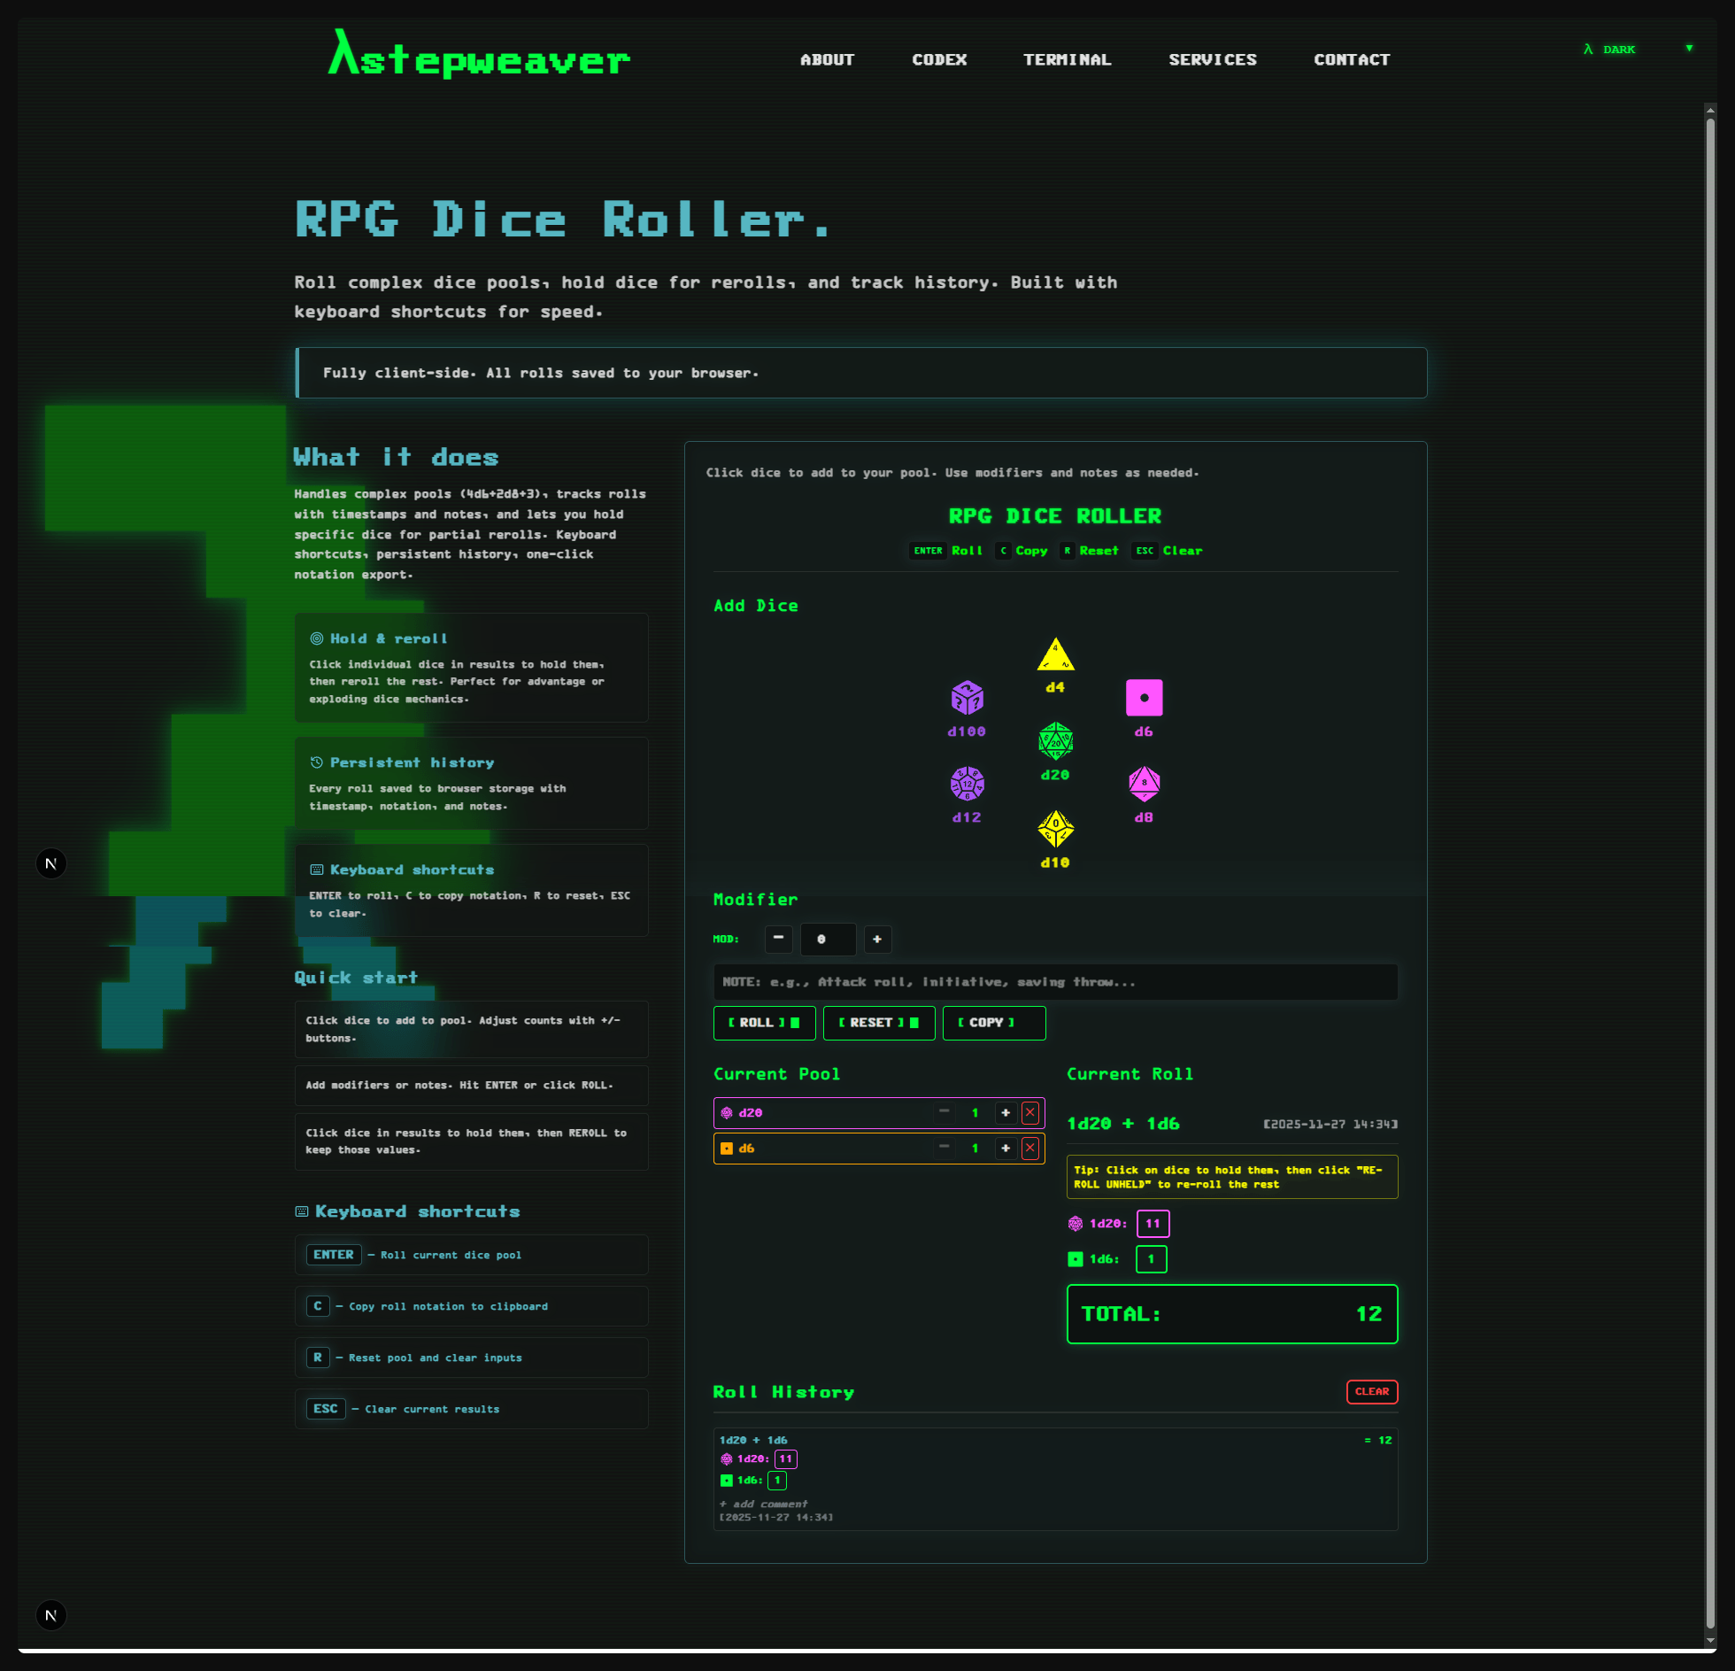
Task: Go to the TERMINAL nav link
Action: [x=1067, y=59]
